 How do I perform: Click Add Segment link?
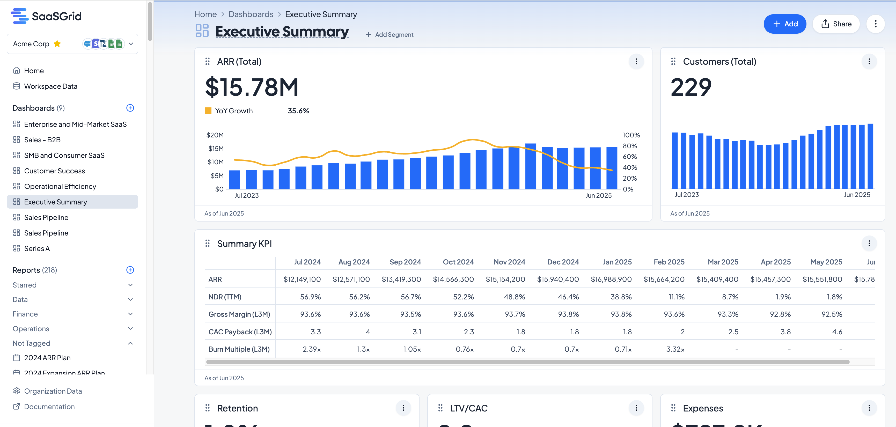[389, 34]
